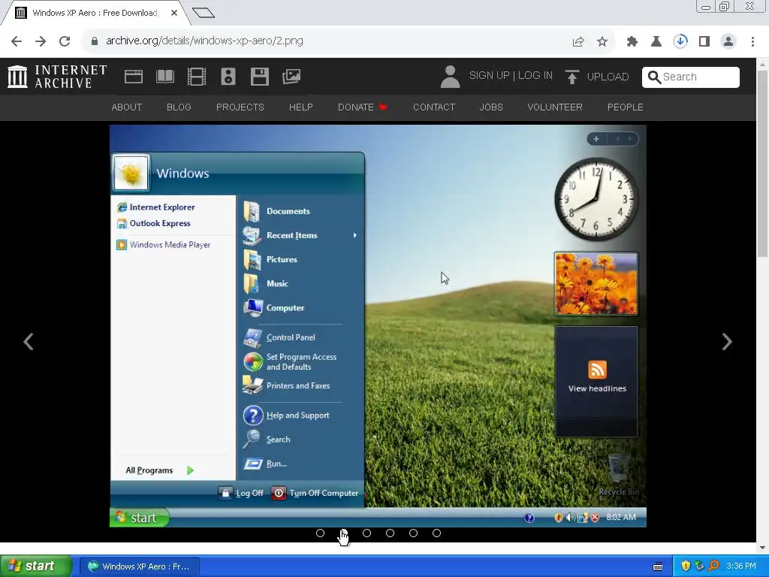
Task: Open the VOLUNTEER menu item
Action: coord(555,107)
